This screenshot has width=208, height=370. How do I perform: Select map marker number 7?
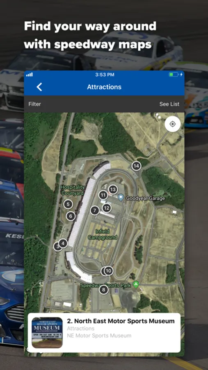tap(95, 210)
